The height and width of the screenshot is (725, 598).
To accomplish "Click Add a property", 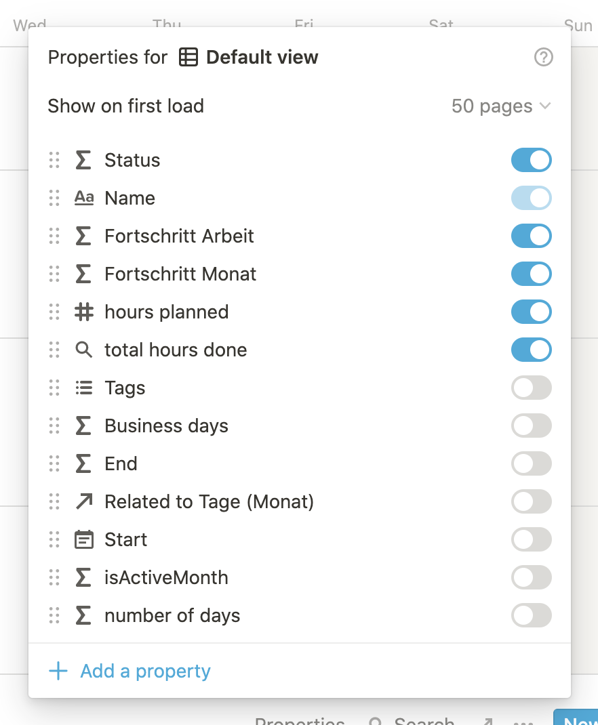I will pyautogui.click(x=145, y=671).
